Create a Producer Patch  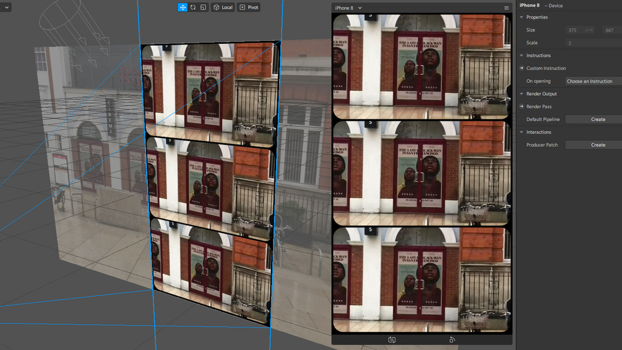pos(594,145)
